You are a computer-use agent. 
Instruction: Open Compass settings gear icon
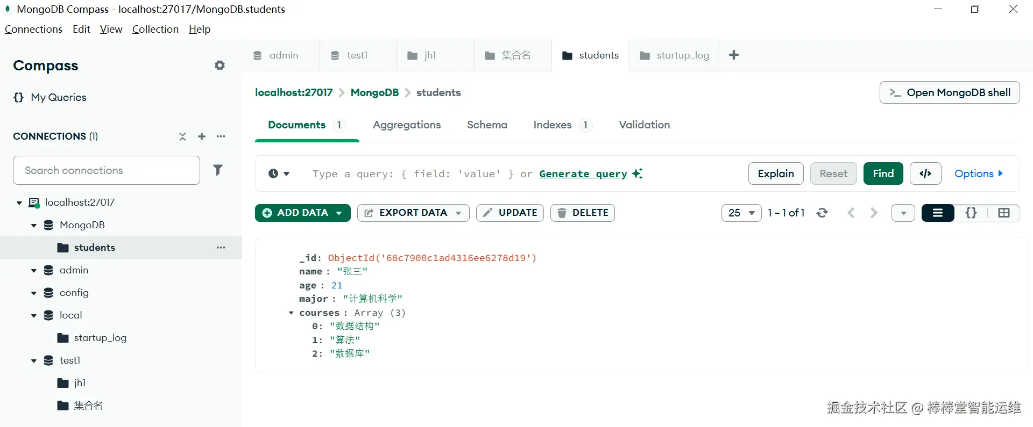(x=220, y=66)
